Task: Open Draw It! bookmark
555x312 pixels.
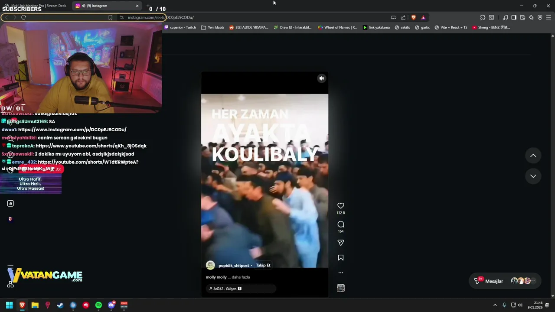Action: [293, 27]
